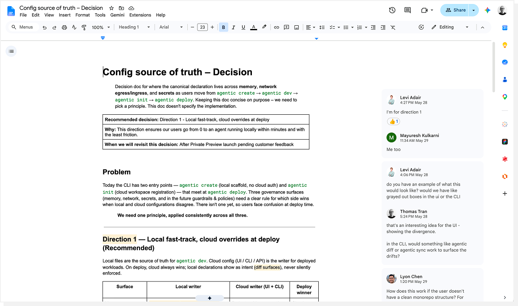Click the font size field showing 23

point(202,28)
